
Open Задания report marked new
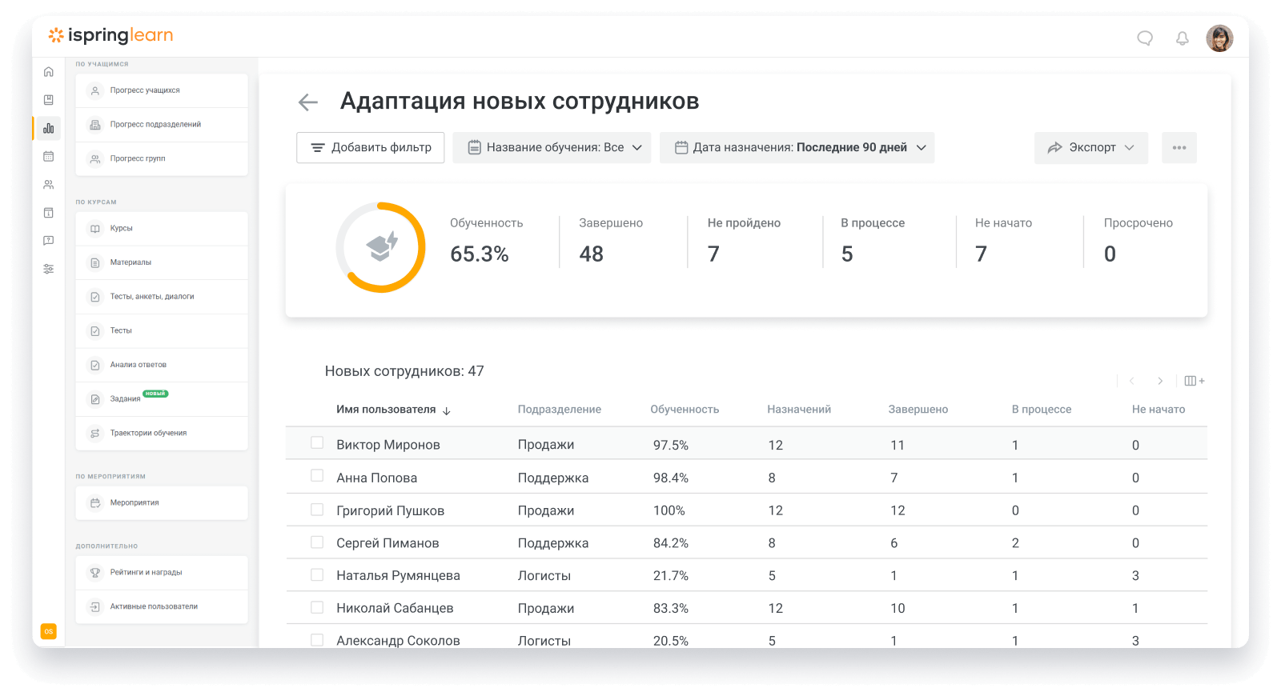tap(162, 399)
